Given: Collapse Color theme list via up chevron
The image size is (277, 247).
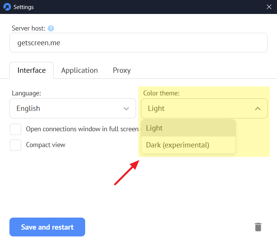Looking at the screenshot, I should 258,109.
